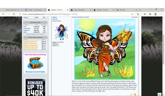The height and width of the screenshot is (96, 165).
Task: Click the scrollbar down arrow
Action: click(x=163, y=95)
